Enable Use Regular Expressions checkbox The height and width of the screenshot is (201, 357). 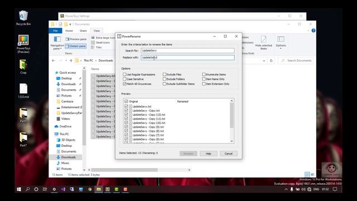click(x=124, y=74)
